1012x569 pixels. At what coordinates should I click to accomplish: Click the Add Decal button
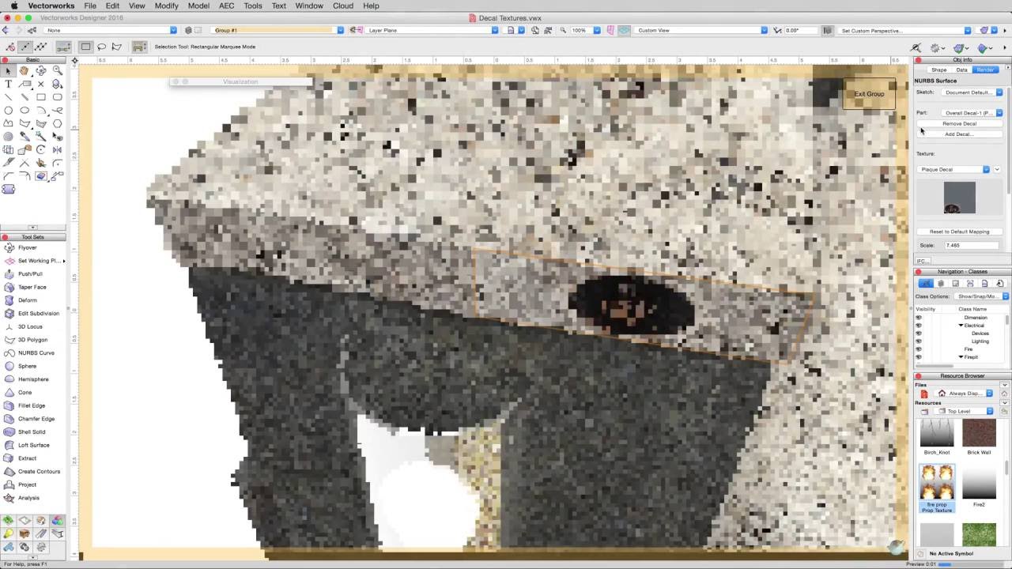(x=959, y=134)
